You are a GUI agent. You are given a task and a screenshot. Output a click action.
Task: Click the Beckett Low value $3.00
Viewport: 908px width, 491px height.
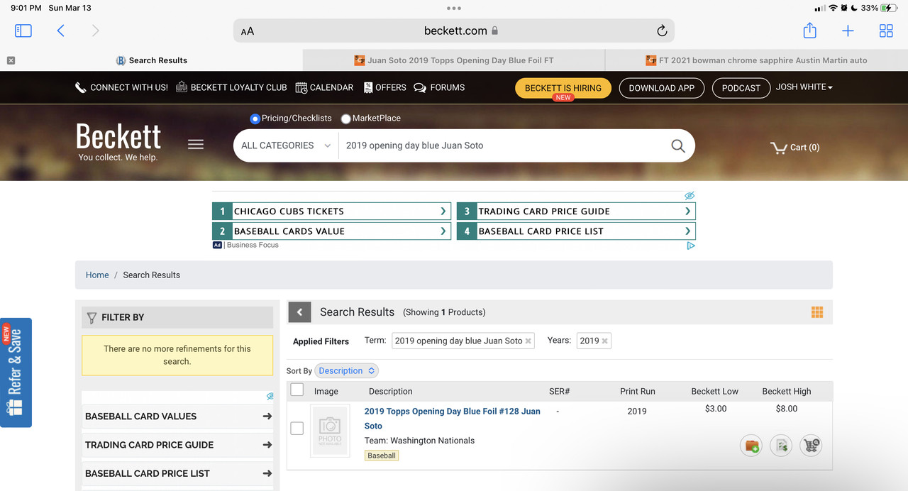716,409
